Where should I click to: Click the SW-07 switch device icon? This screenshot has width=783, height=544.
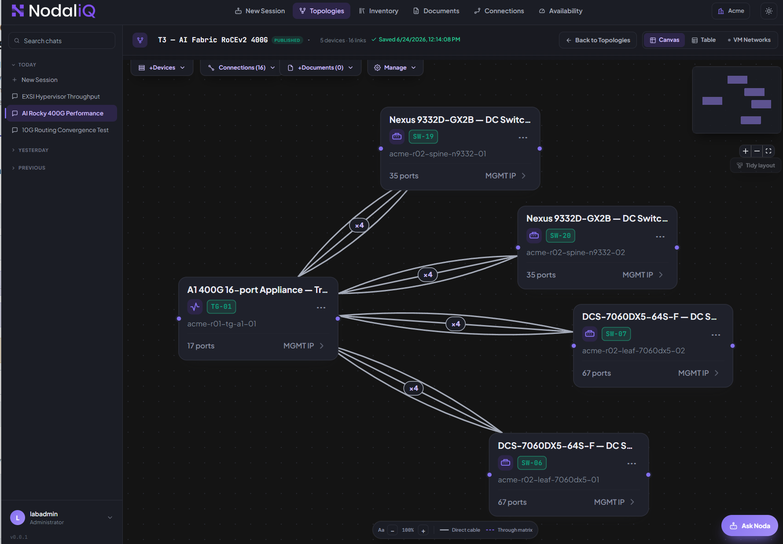590,334
